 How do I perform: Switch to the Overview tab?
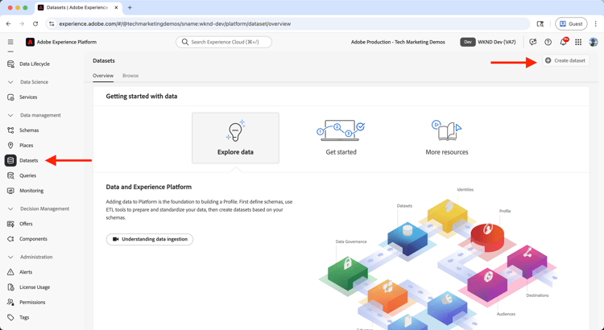pyautogui.click(x=103, y=76)
